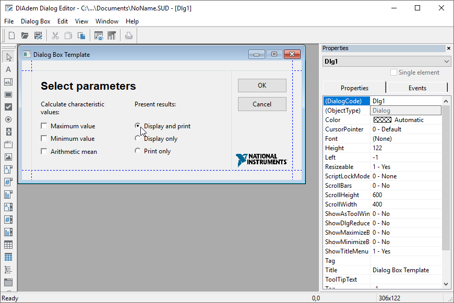Select the Print only radio button
Image resolution: width=454 pixels, height=303 pixels.
tap(138, 151)
